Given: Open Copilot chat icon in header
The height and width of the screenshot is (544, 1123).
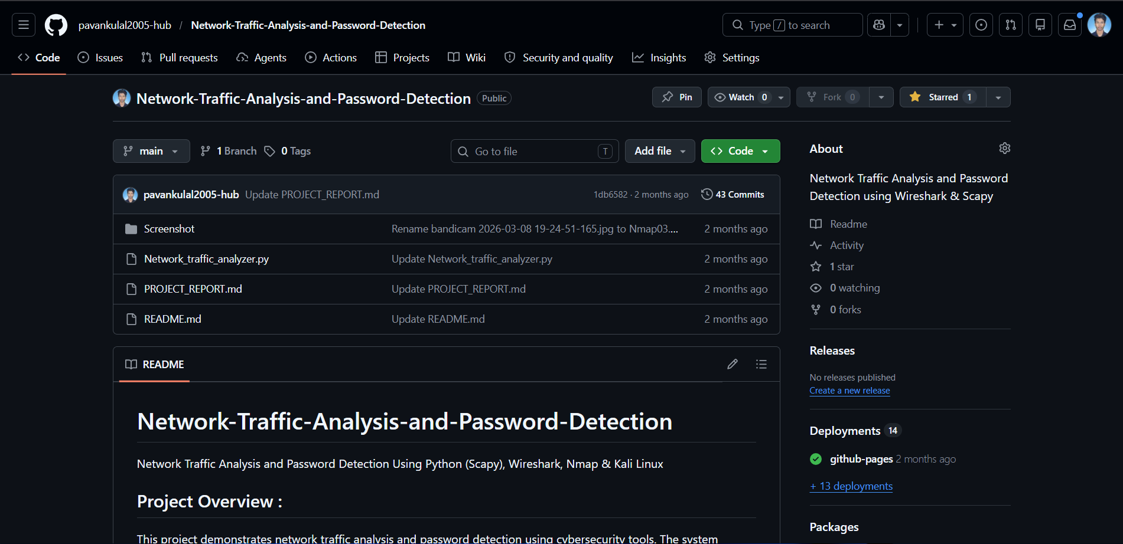Looking at the screenshot, I should coord(879,25).
